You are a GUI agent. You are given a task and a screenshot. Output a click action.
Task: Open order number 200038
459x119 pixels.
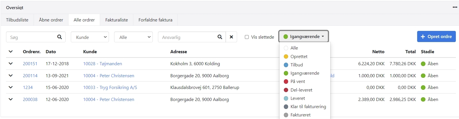30,100
